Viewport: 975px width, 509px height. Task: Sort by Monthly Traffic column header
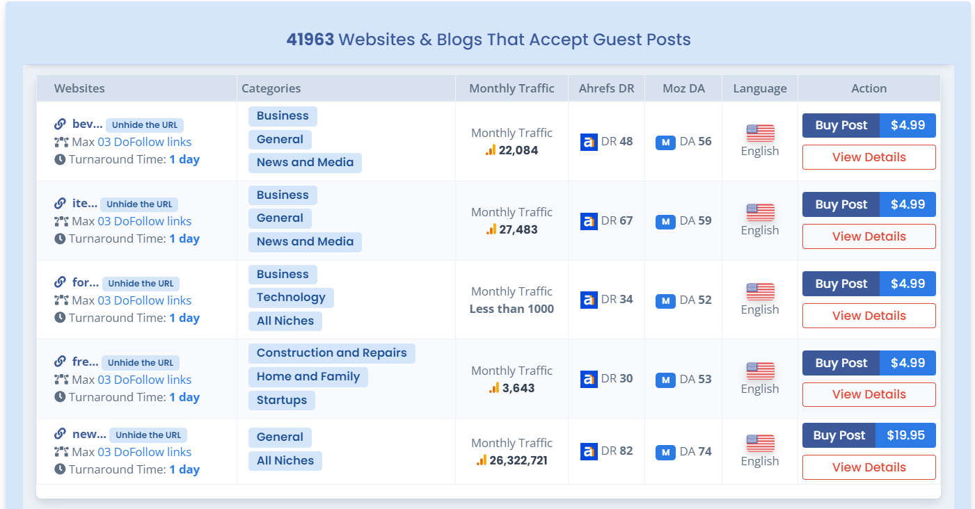coord(512,88)
